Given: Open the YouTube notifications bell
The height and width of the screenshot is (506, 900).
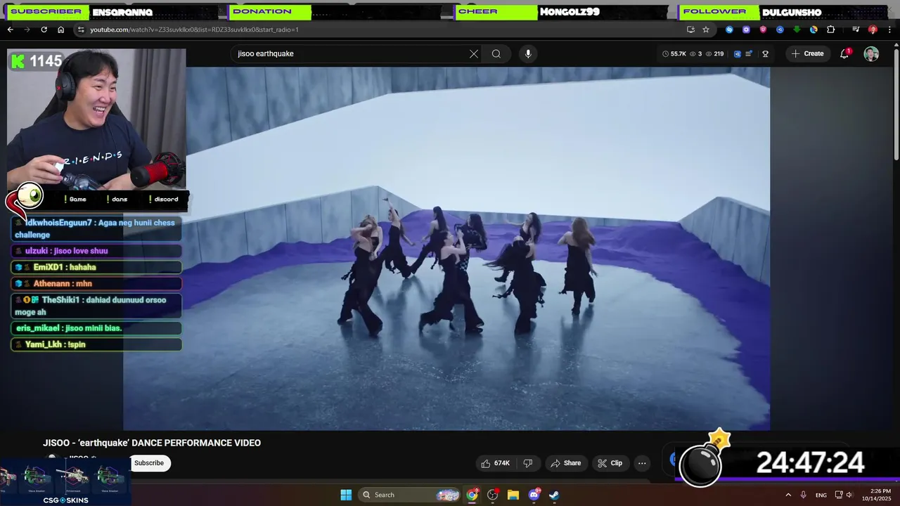Looking at the screenshot, I should point(844,53).
